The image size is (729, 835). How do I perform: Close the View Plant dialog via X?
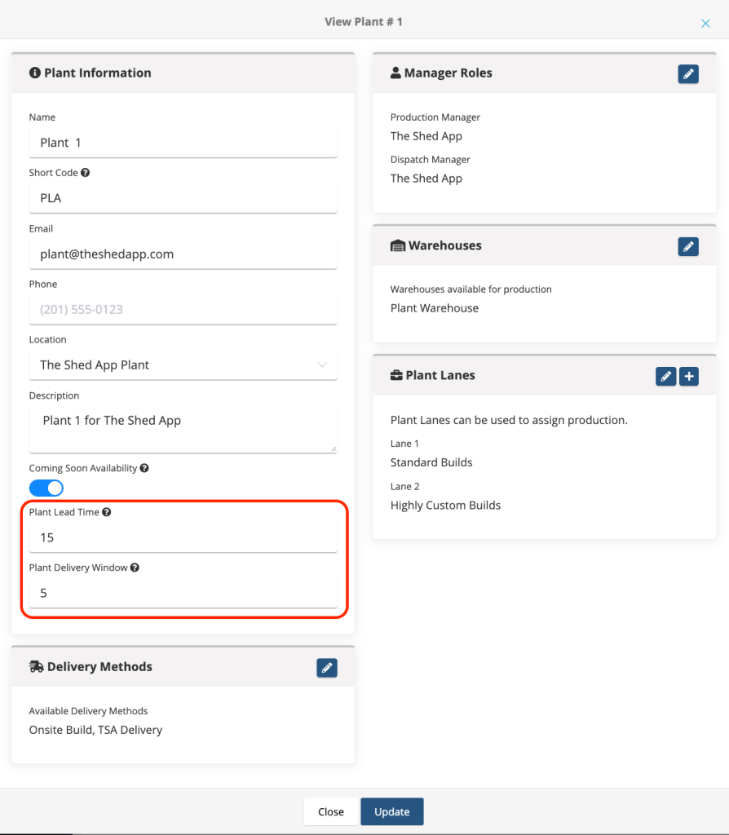tap(705, 24)
